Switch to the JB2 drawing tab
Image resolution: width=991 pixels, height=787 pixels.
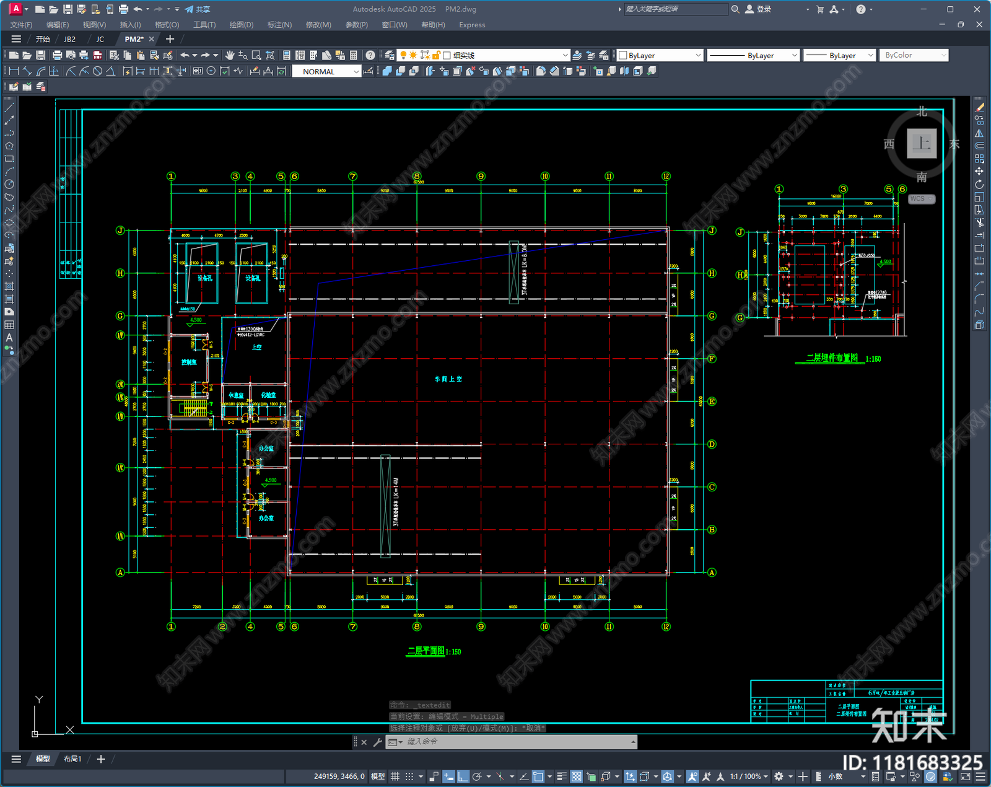tap(70, 39)
